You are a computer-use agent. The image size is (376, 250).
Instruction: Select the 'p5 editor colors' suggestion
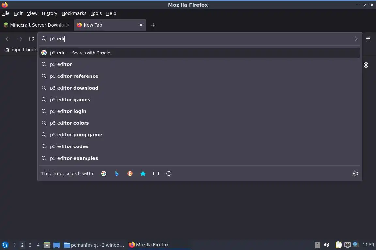click(x=199, y=123)
